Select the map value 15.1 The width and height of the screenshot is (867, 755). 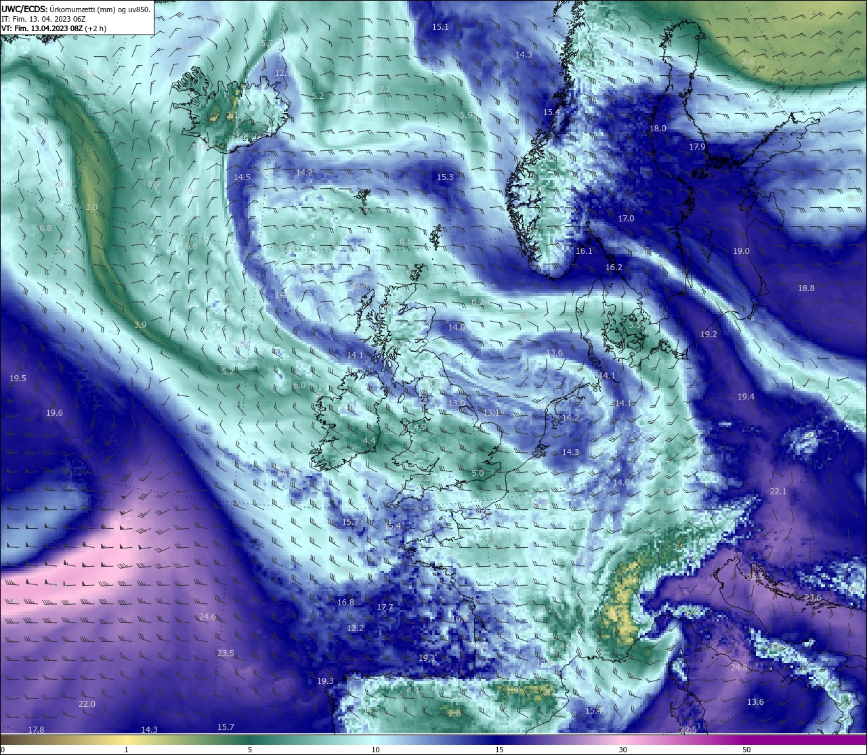click(440, 26)
